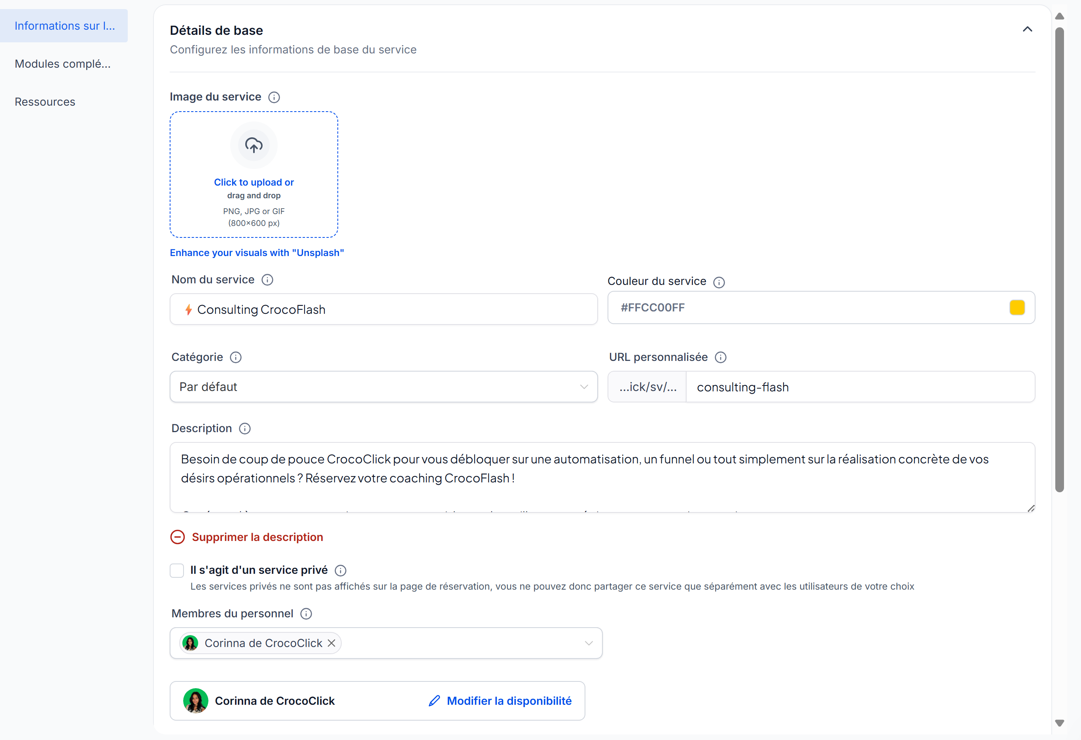Image resolution: width=1081 pixels, height=740 pixels.
Task: Collapse the Détails de base section
Action: pyautogui.click(x=1028, y=29)
